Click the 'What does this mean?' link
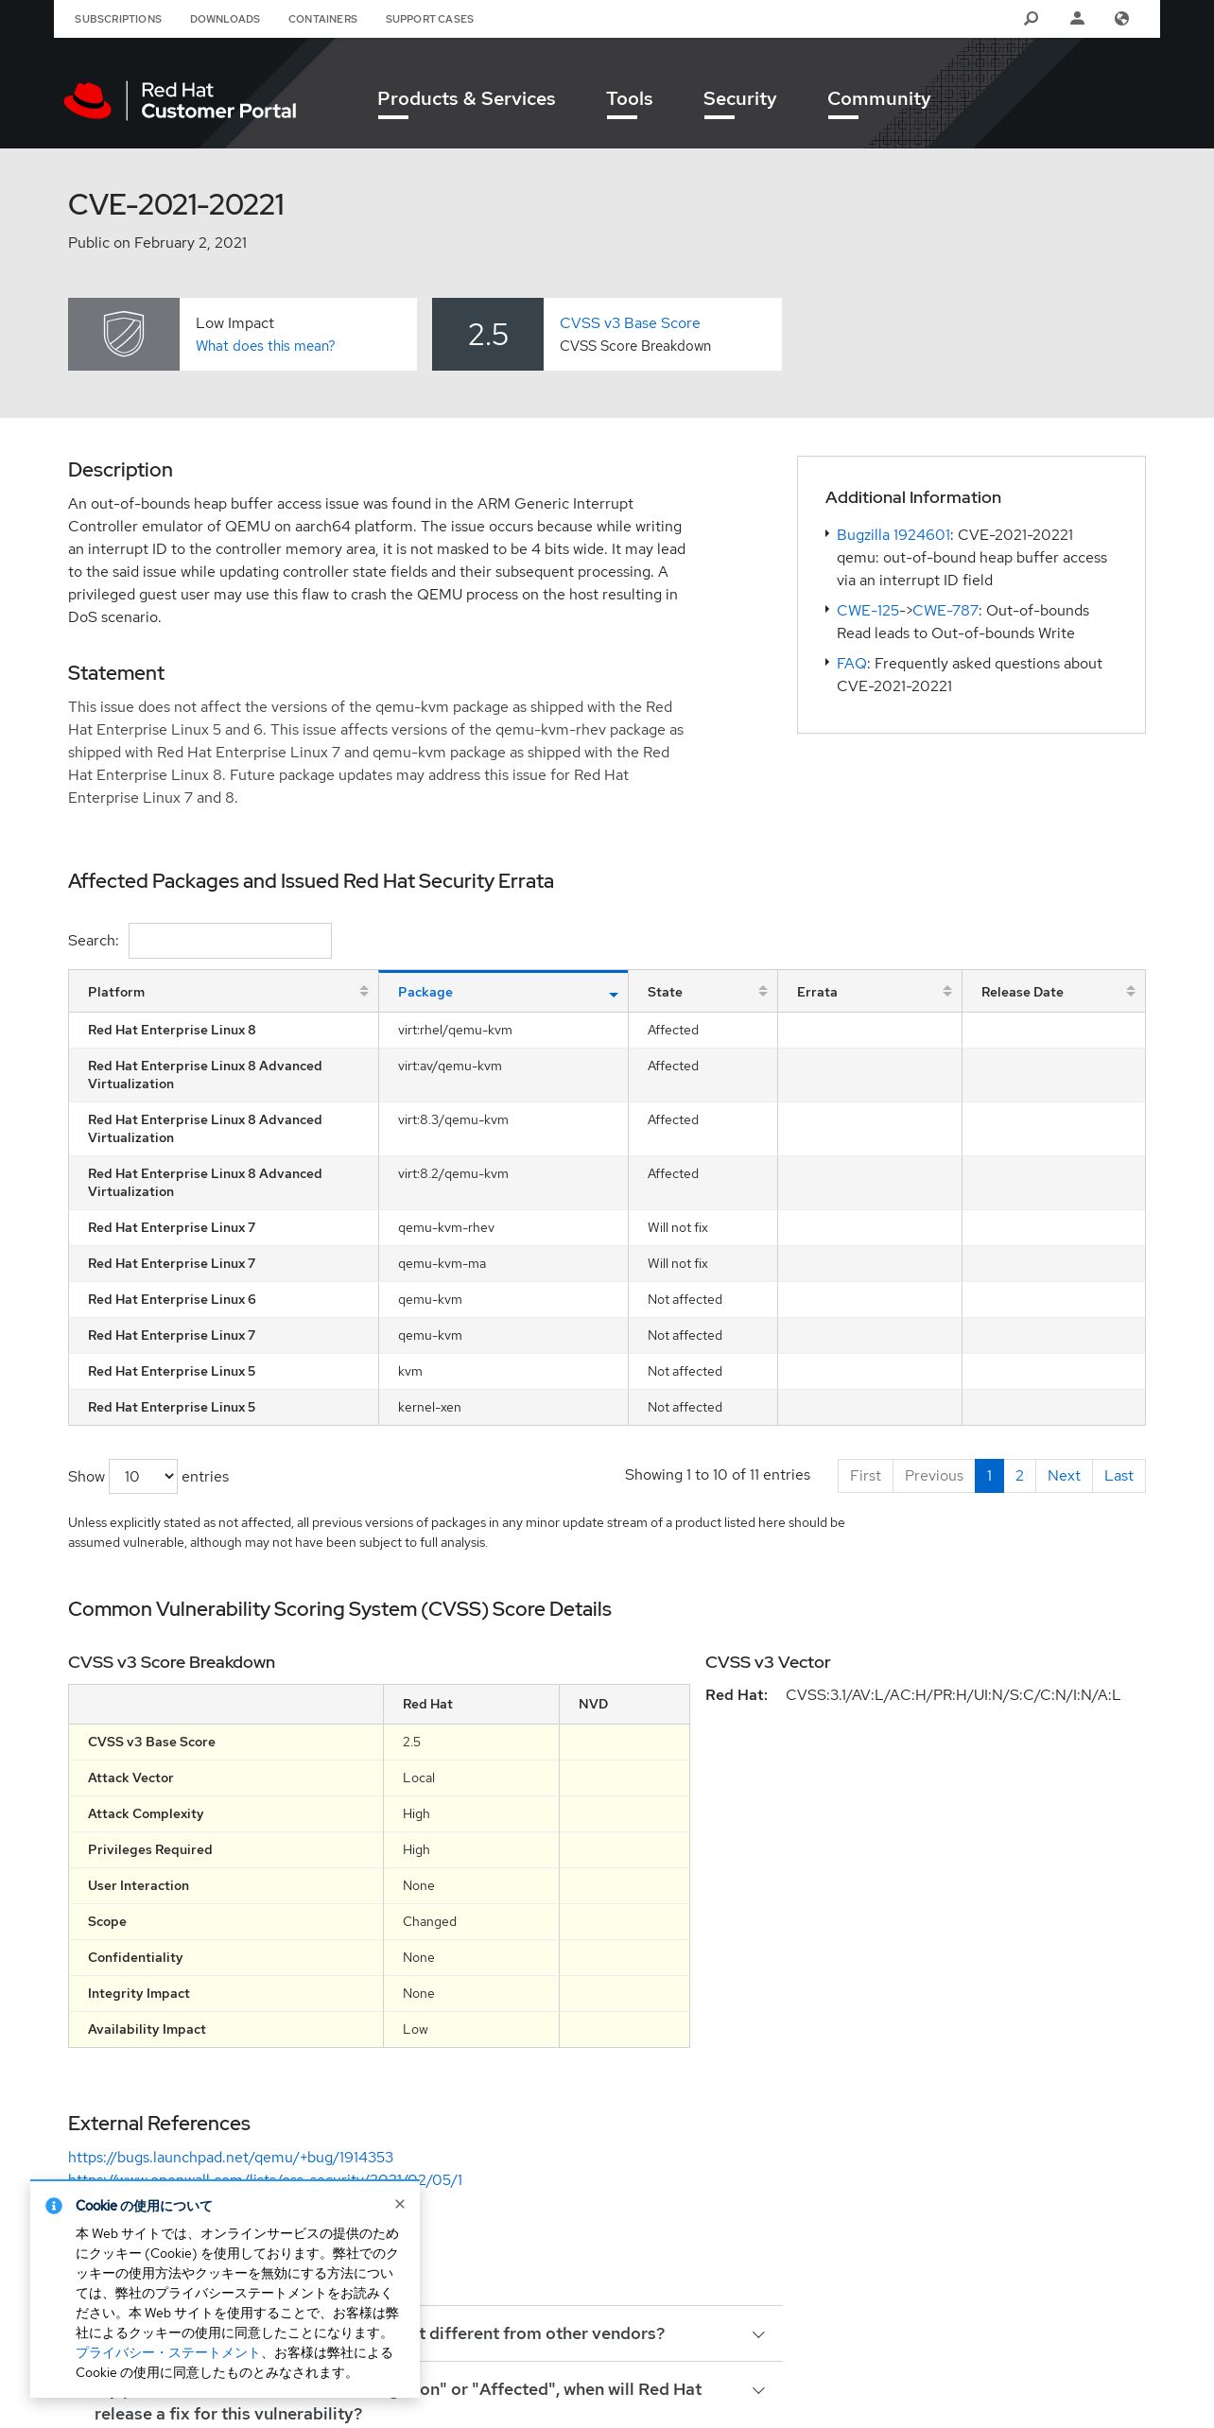1214x2428 pixels. point(266,346)
